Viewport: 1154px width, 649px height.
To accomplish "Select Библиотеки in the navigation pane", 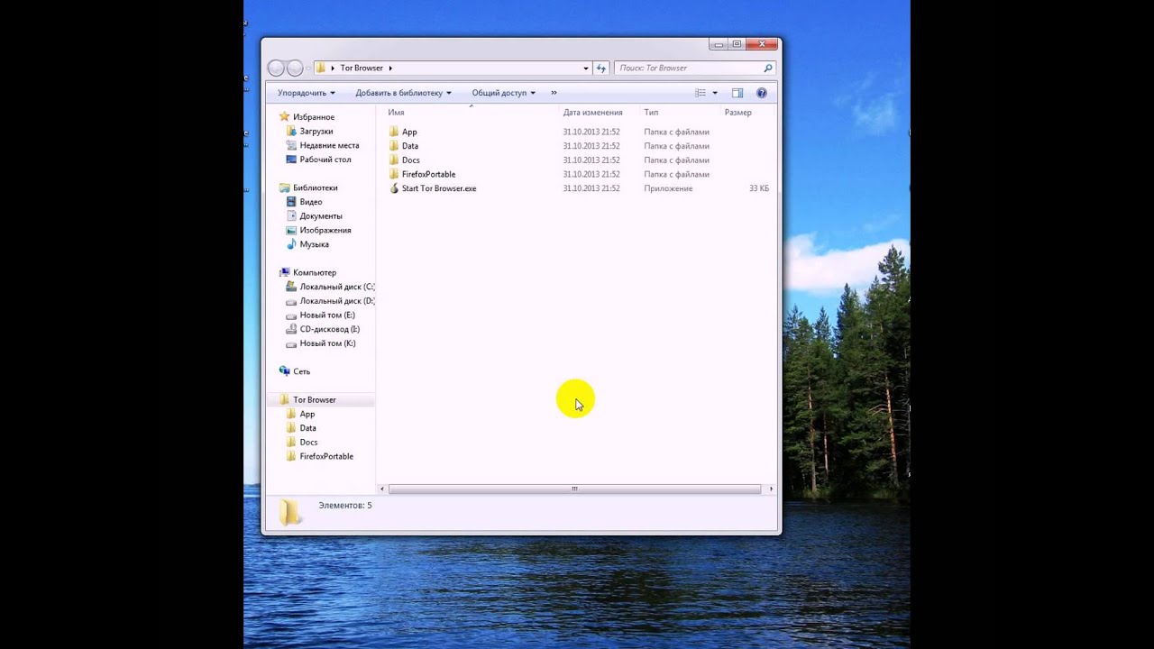I will coord(316,187).
